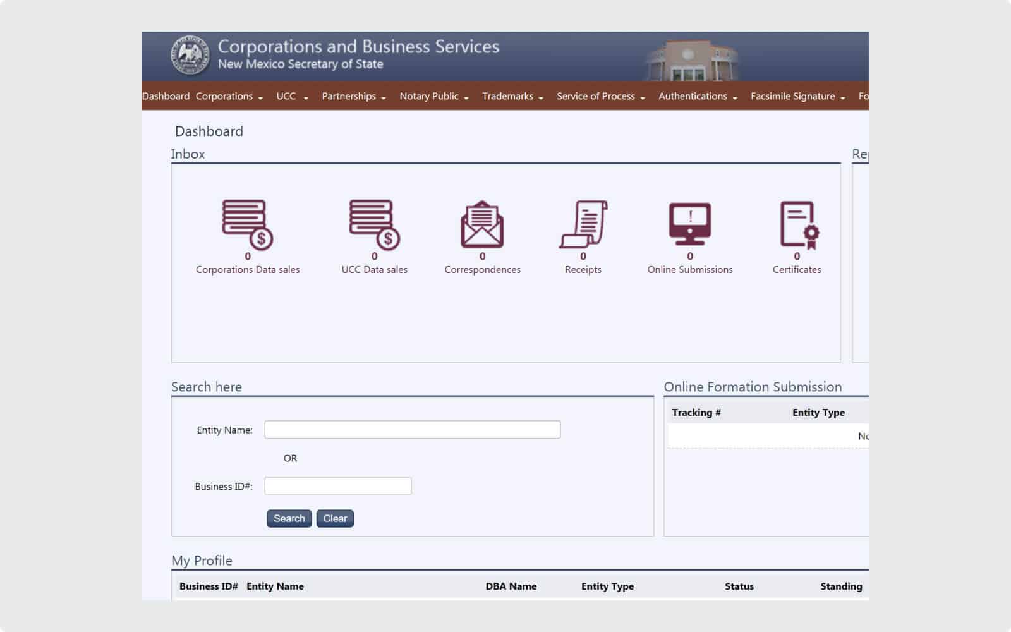This screenshot has height=632, width=1011.
Task: Focus the Entity Name input field
Action: (412, 430)
